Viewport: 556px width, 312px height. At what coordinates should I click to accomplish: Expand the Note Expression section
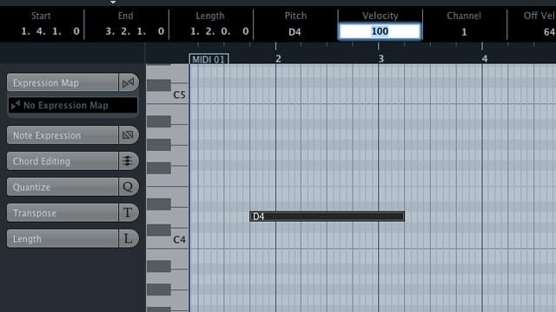tap(63, 135)
